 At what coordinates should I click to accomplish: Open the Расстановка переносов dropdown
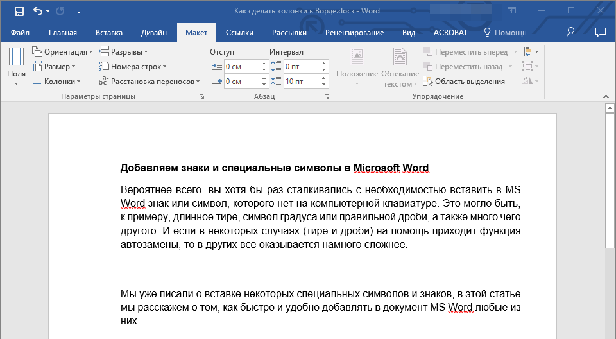[x=149, y=82]
